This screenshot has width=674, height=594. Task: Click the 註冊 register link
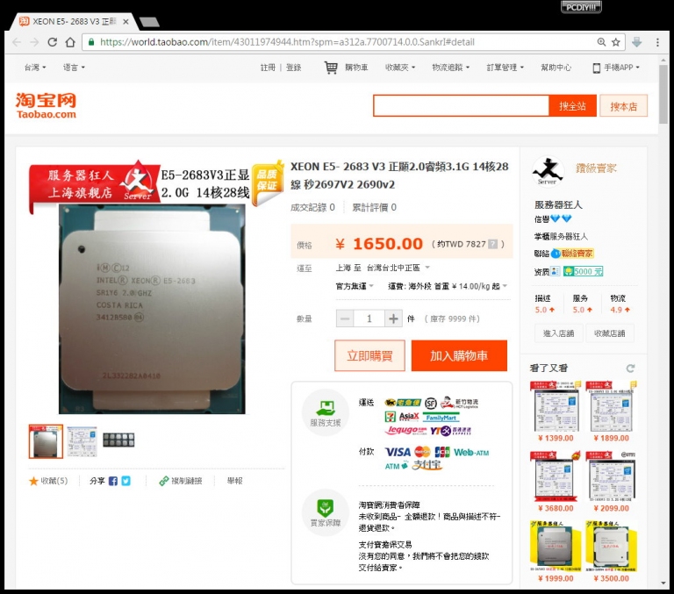tap(268, 68)
